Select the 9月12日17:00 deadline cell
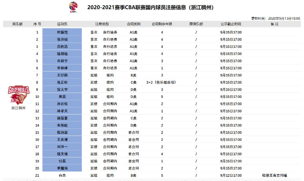Viewport: 304px width, 181px height. tap(231, 175)
